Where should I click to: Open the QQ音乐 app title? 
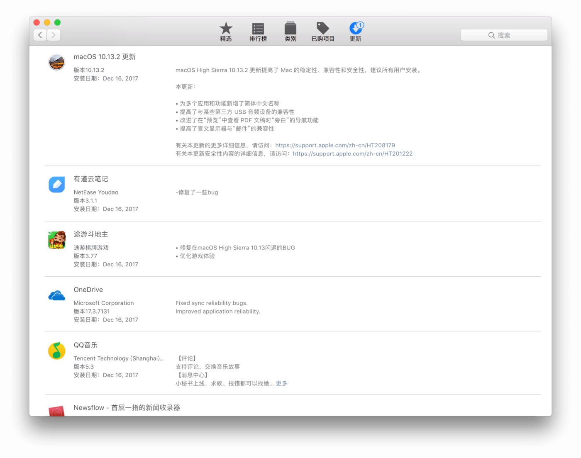pos(85,345)
